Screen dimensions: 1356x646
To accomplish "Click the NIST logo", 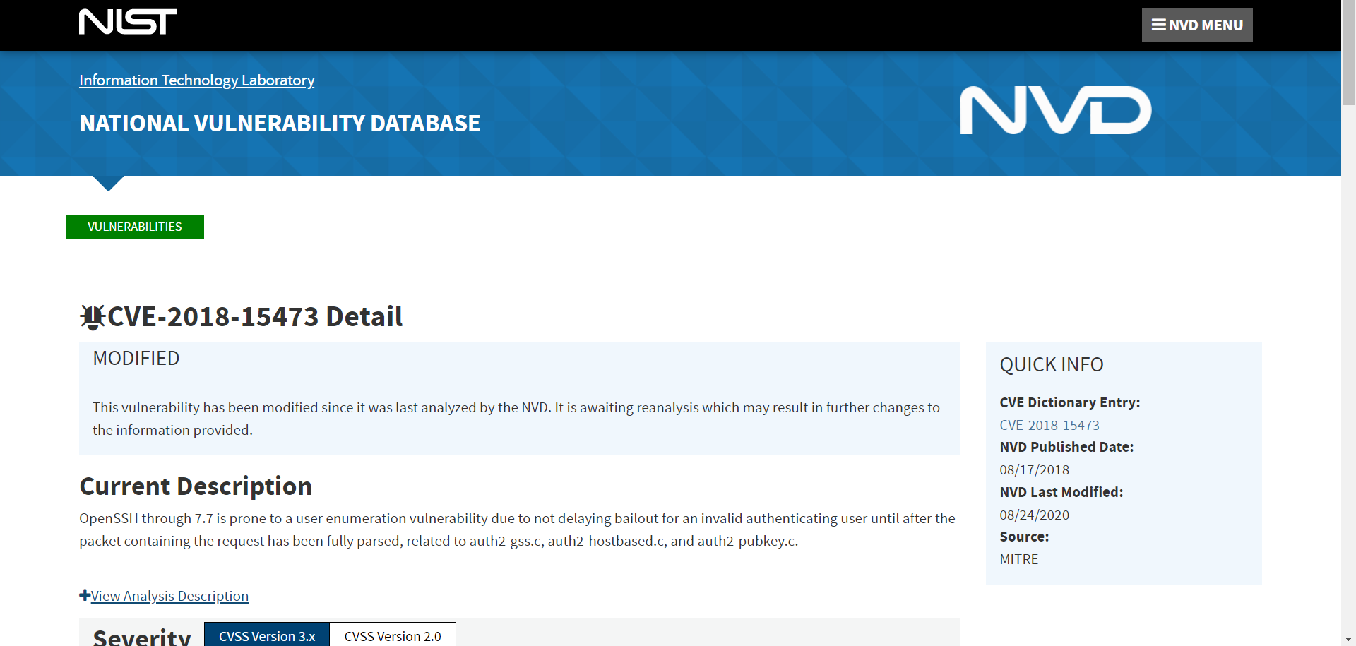I will 128,22.
